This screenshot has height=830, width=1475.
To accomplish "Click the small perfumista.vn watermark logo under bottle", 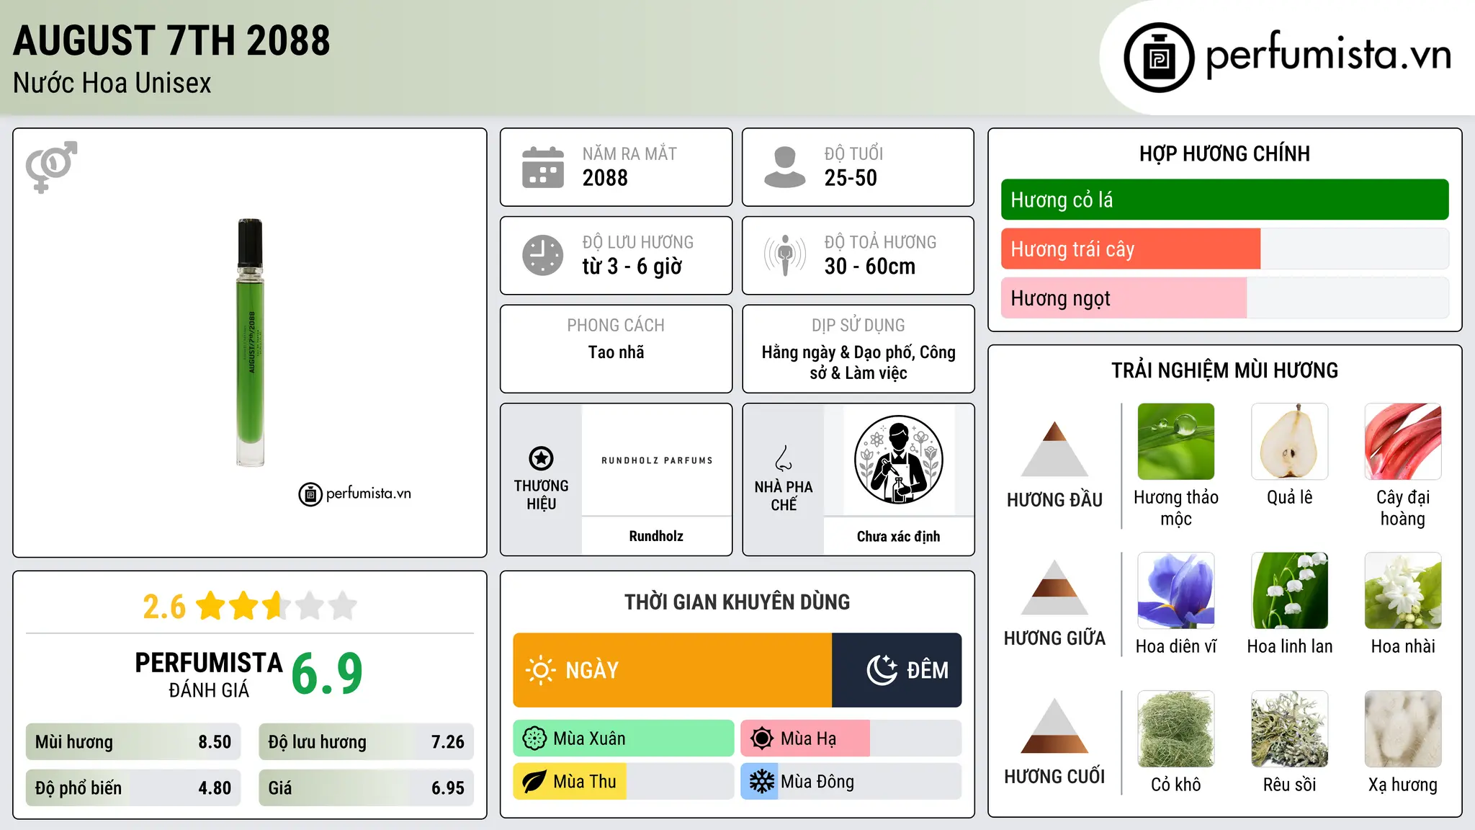I will (x=355, y=494).
